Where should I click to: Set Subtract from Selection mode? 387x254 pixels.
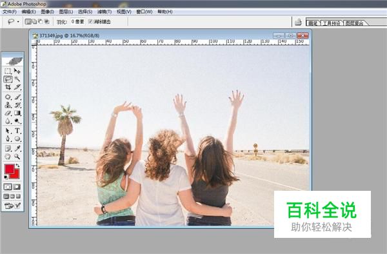[41, 22]
